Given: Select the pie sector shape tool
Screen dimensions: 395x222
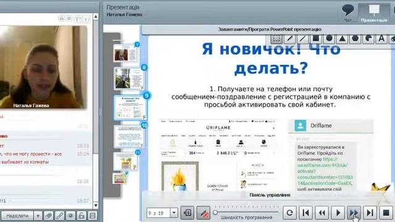Looking at the screenshot, I should [x=368, y=39].
